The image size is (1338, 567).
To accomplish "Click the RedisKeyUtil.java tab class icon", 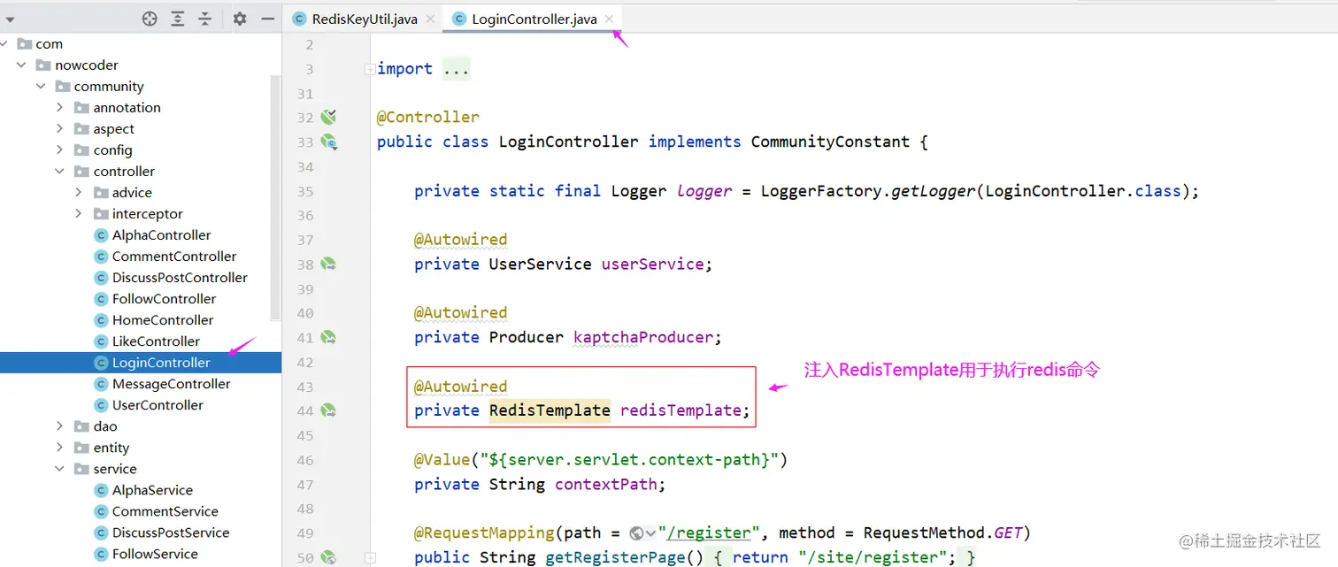I will point(299,19).
